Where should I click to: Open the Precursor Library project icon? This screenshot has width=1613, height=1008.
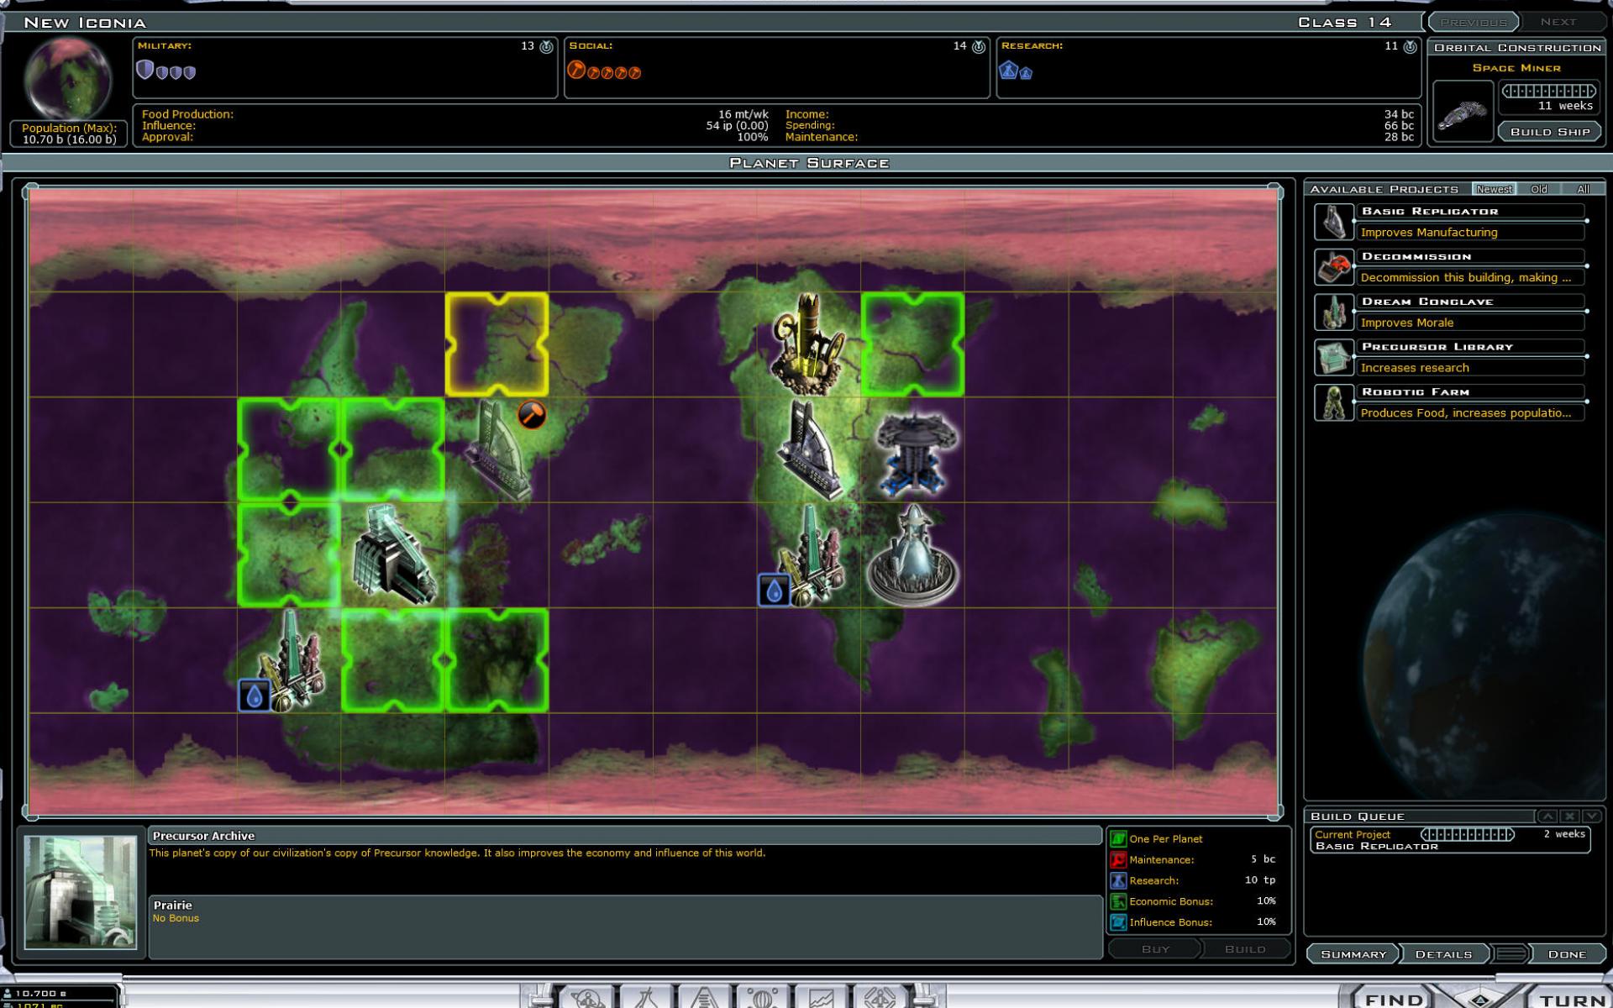(x=1334, y=357)
